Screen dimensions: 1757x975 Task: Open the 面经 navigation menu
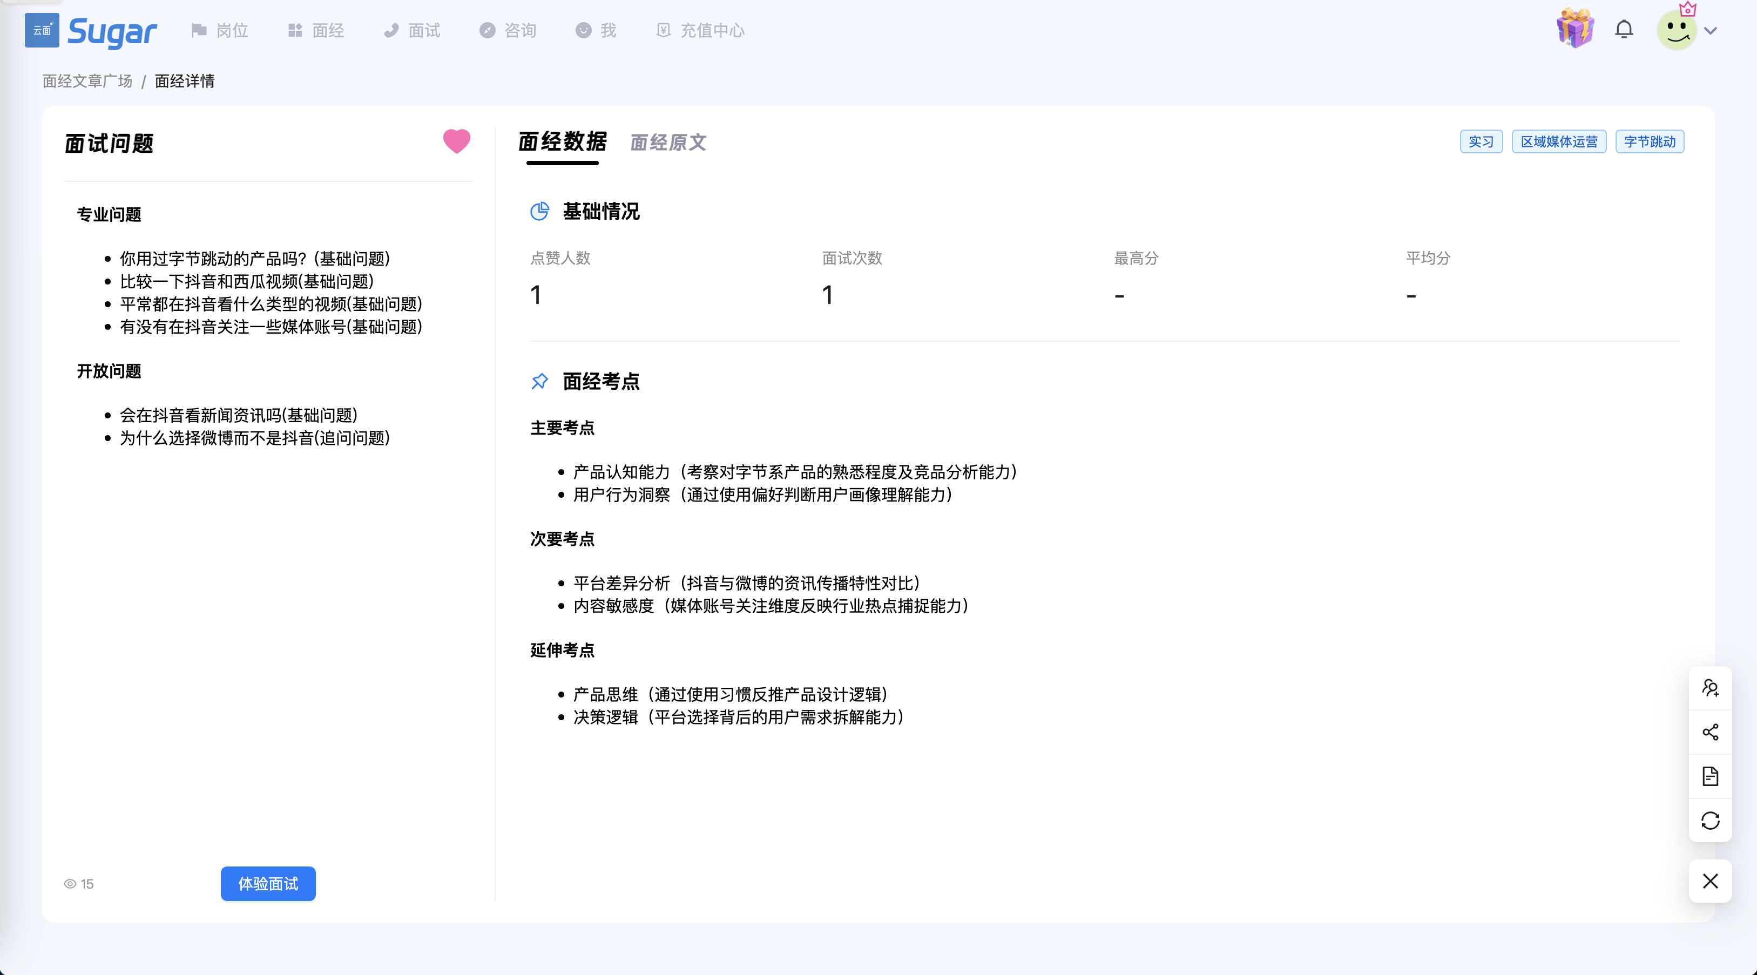316,31
